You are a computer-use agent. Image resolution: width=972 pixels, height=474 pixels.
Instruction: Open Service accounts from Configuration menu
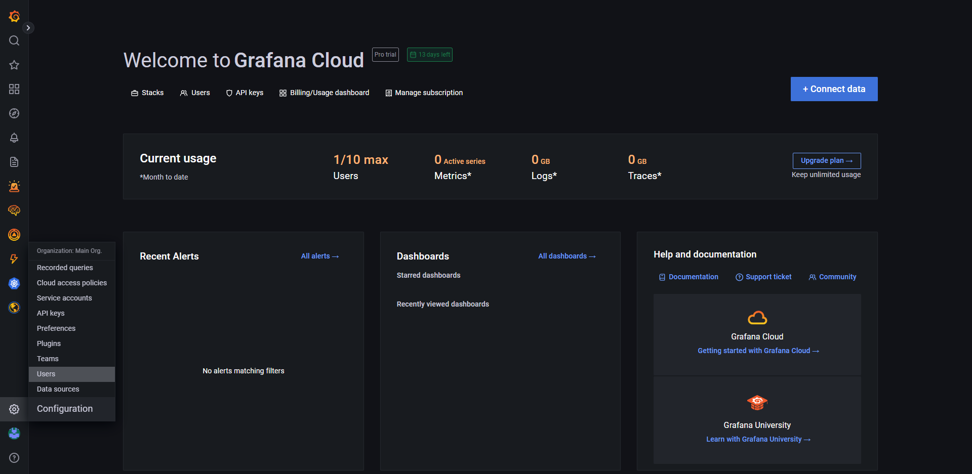(x=72, y=298)
